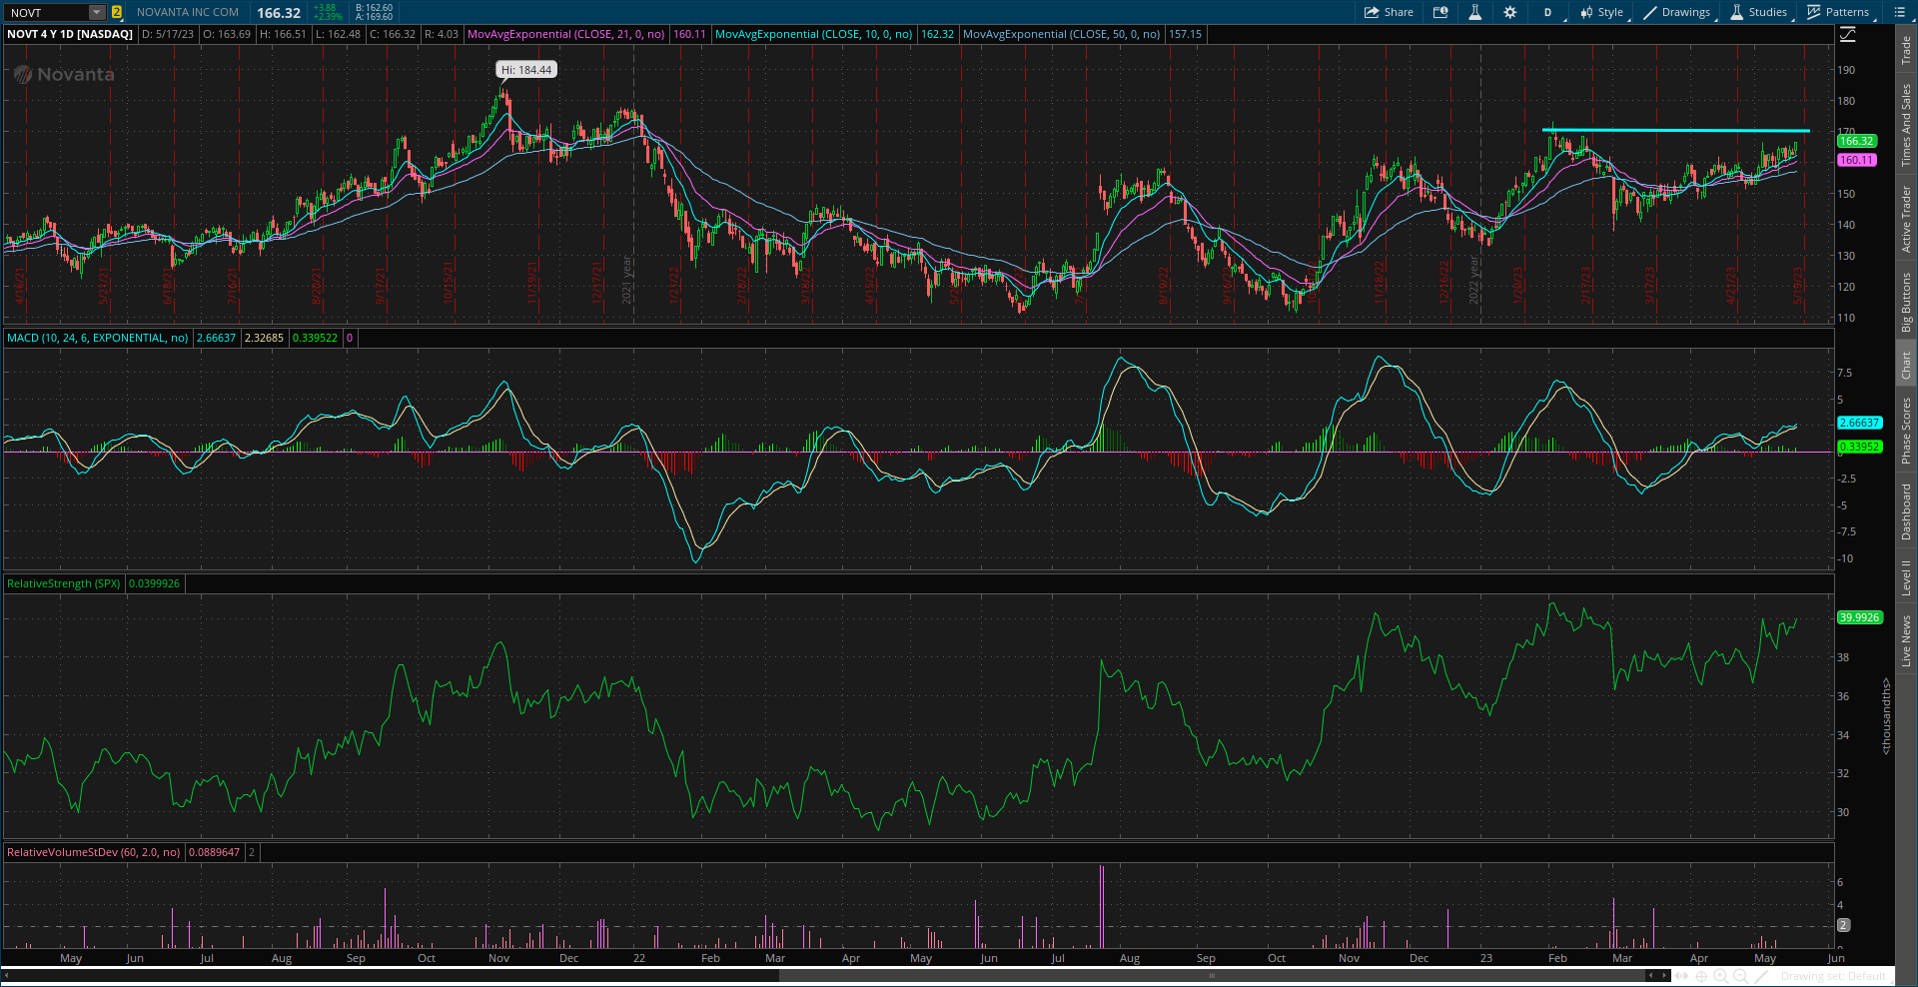Click the Share button
This screenshot has height=987, width=1918.
click(x=1389, y=12)
